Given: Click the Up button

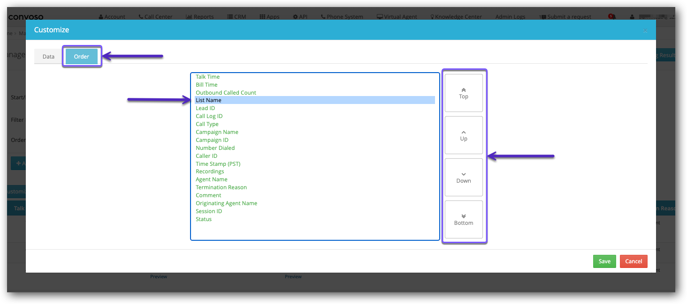Looking at the screenshot, I should [464, 135].
